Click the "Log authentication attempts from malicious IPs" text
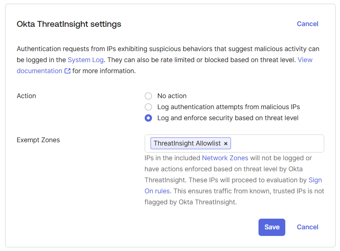Screen dimensions: 340x251 [x=228, y=107]
